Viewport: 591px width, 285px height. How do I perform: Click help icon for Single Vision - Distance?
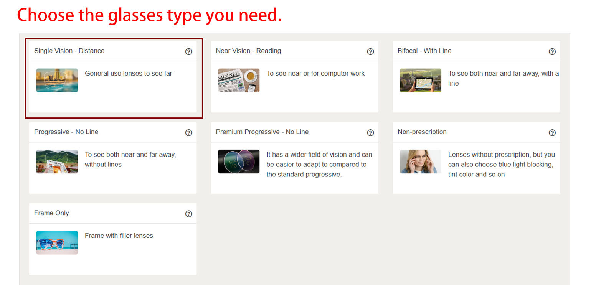[x=188, y=51]
